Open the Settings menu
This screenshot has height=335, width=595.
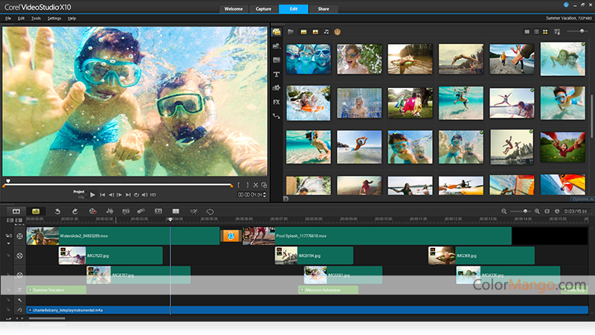[54, 18]
